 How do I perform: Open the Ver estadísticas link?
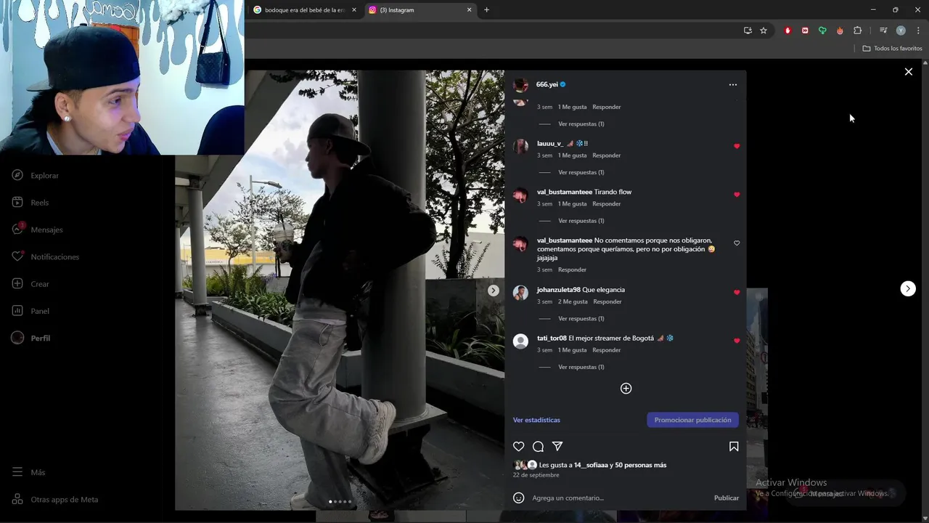pos(536,420)
